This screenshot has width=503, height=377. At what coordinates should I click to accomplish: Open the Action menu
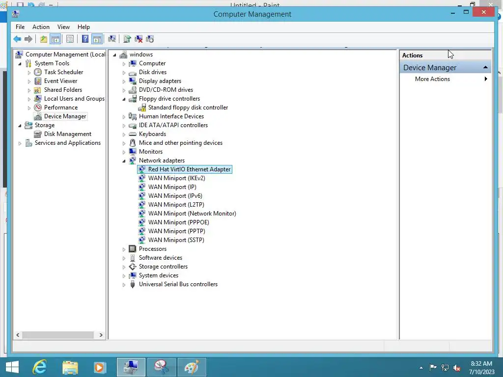pyautogui.click(x=41, y=27)
